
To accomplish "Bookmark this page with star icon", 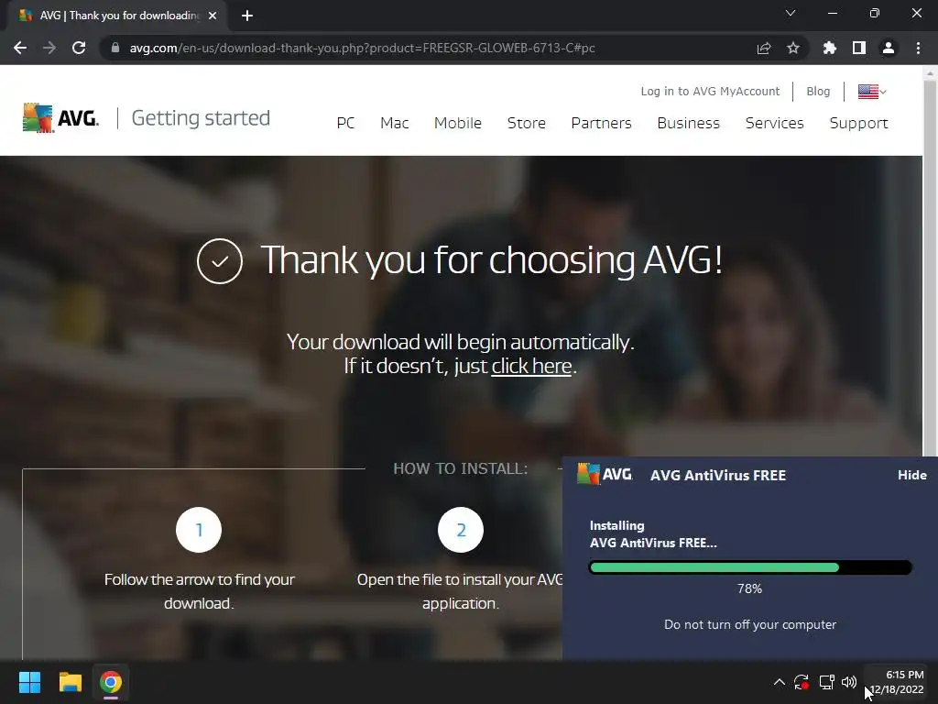I will (793, 48).
